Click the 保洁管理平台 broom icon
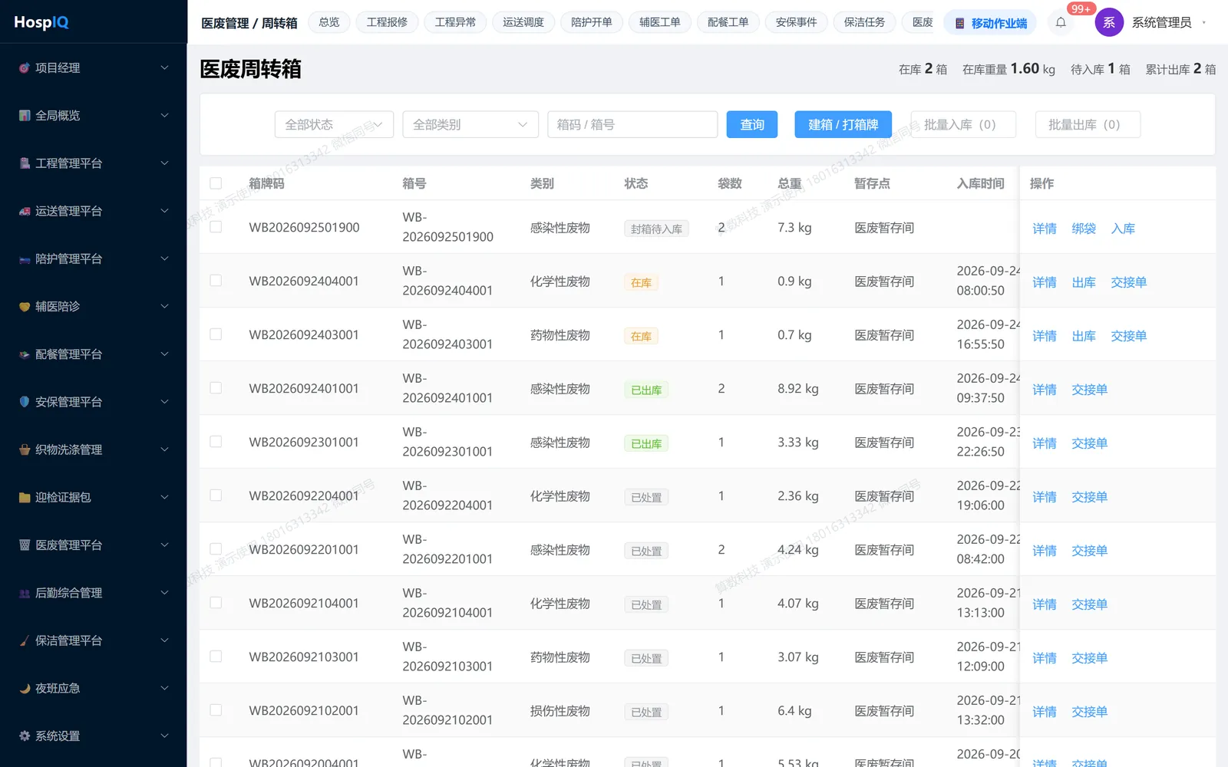 25,640
